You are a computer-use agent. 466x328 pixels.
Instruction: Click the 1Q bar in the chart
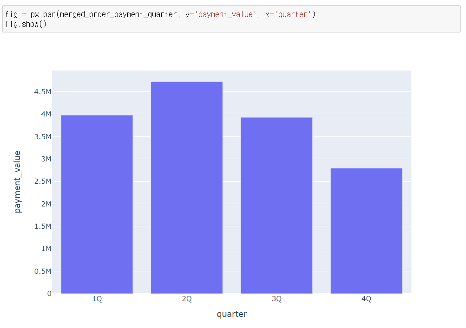[x=97, y=204]
